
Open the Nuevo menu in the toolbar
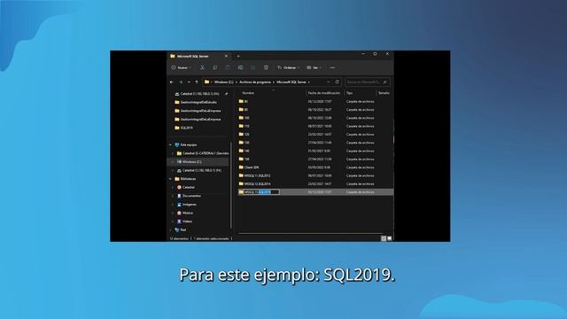click(181, 67)
